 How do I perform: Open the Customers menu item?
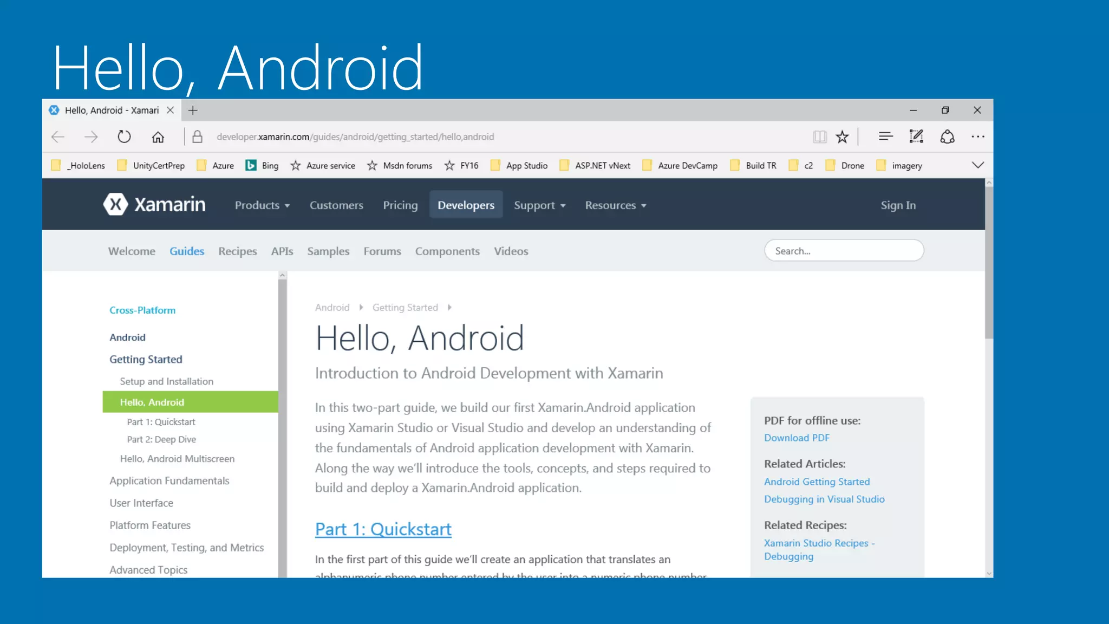click(336, 205)
